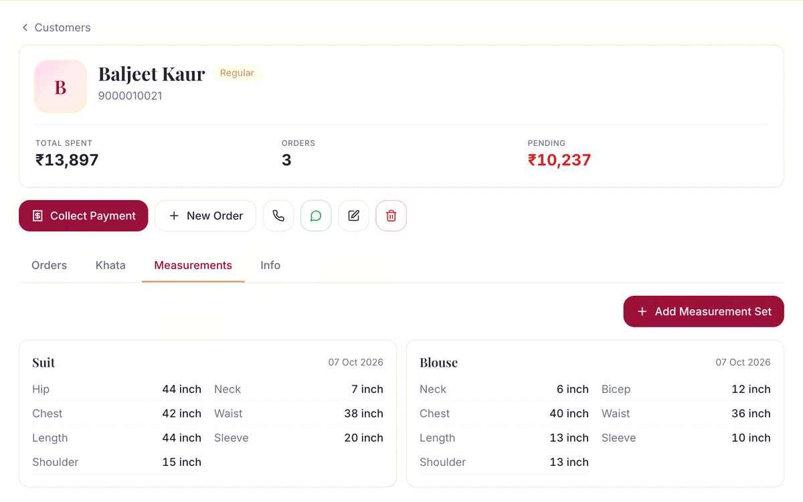
Task: Click the Baljeet Kaur avatar letter B
Action: pyautogui.click(x=60, y=86)
